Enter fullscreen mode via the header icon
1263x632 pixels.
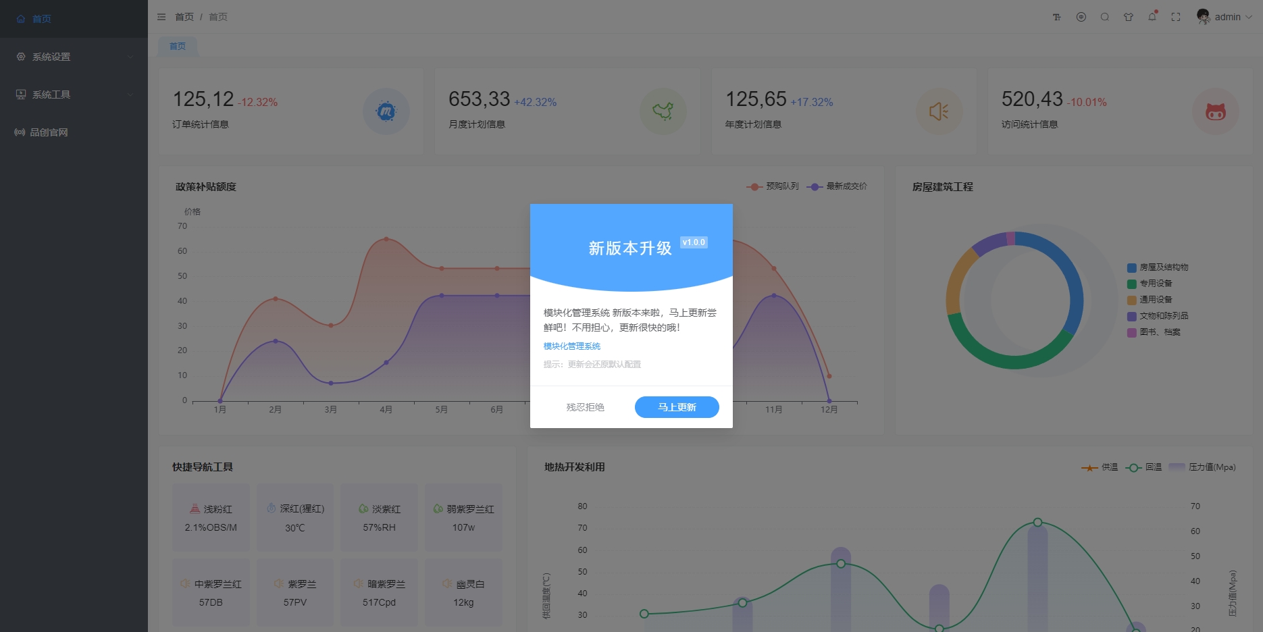1176,17
